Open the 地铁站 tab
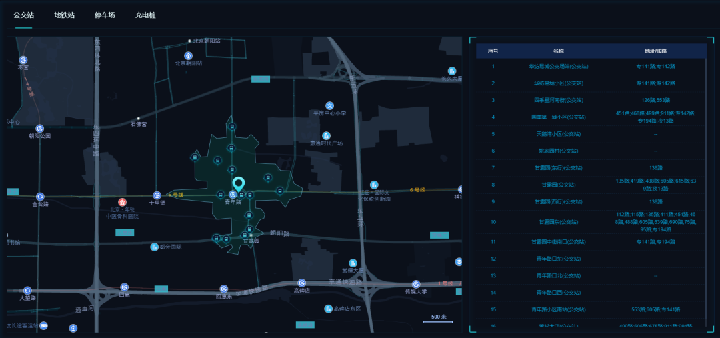Screen dimensions: 720x338 [x=65, y=15]
